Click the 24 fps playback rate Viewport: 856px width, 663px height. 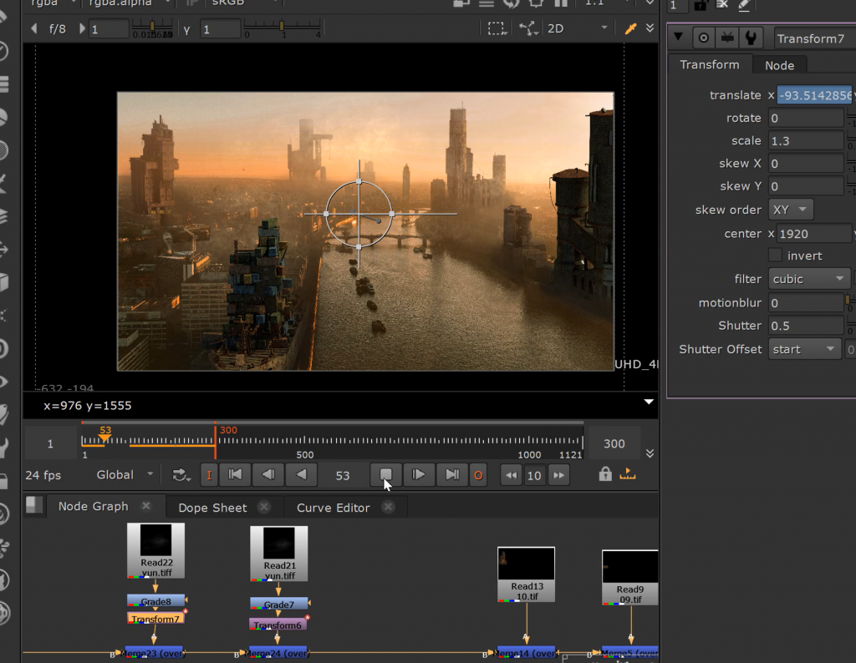[43, 475]
